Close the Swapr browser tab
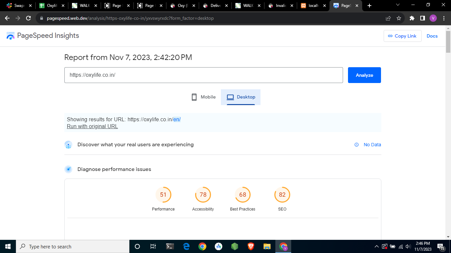 30,6
